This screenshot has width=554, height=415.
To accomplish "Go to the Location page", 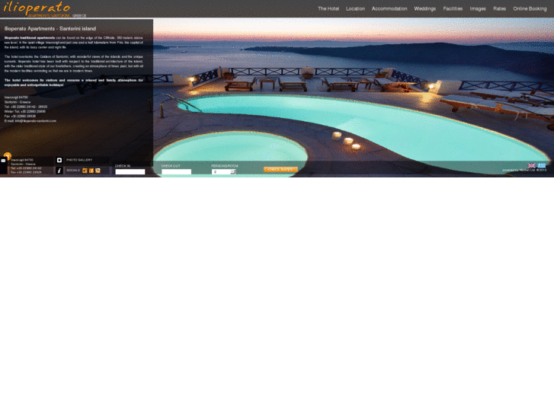I will point(355,8).
